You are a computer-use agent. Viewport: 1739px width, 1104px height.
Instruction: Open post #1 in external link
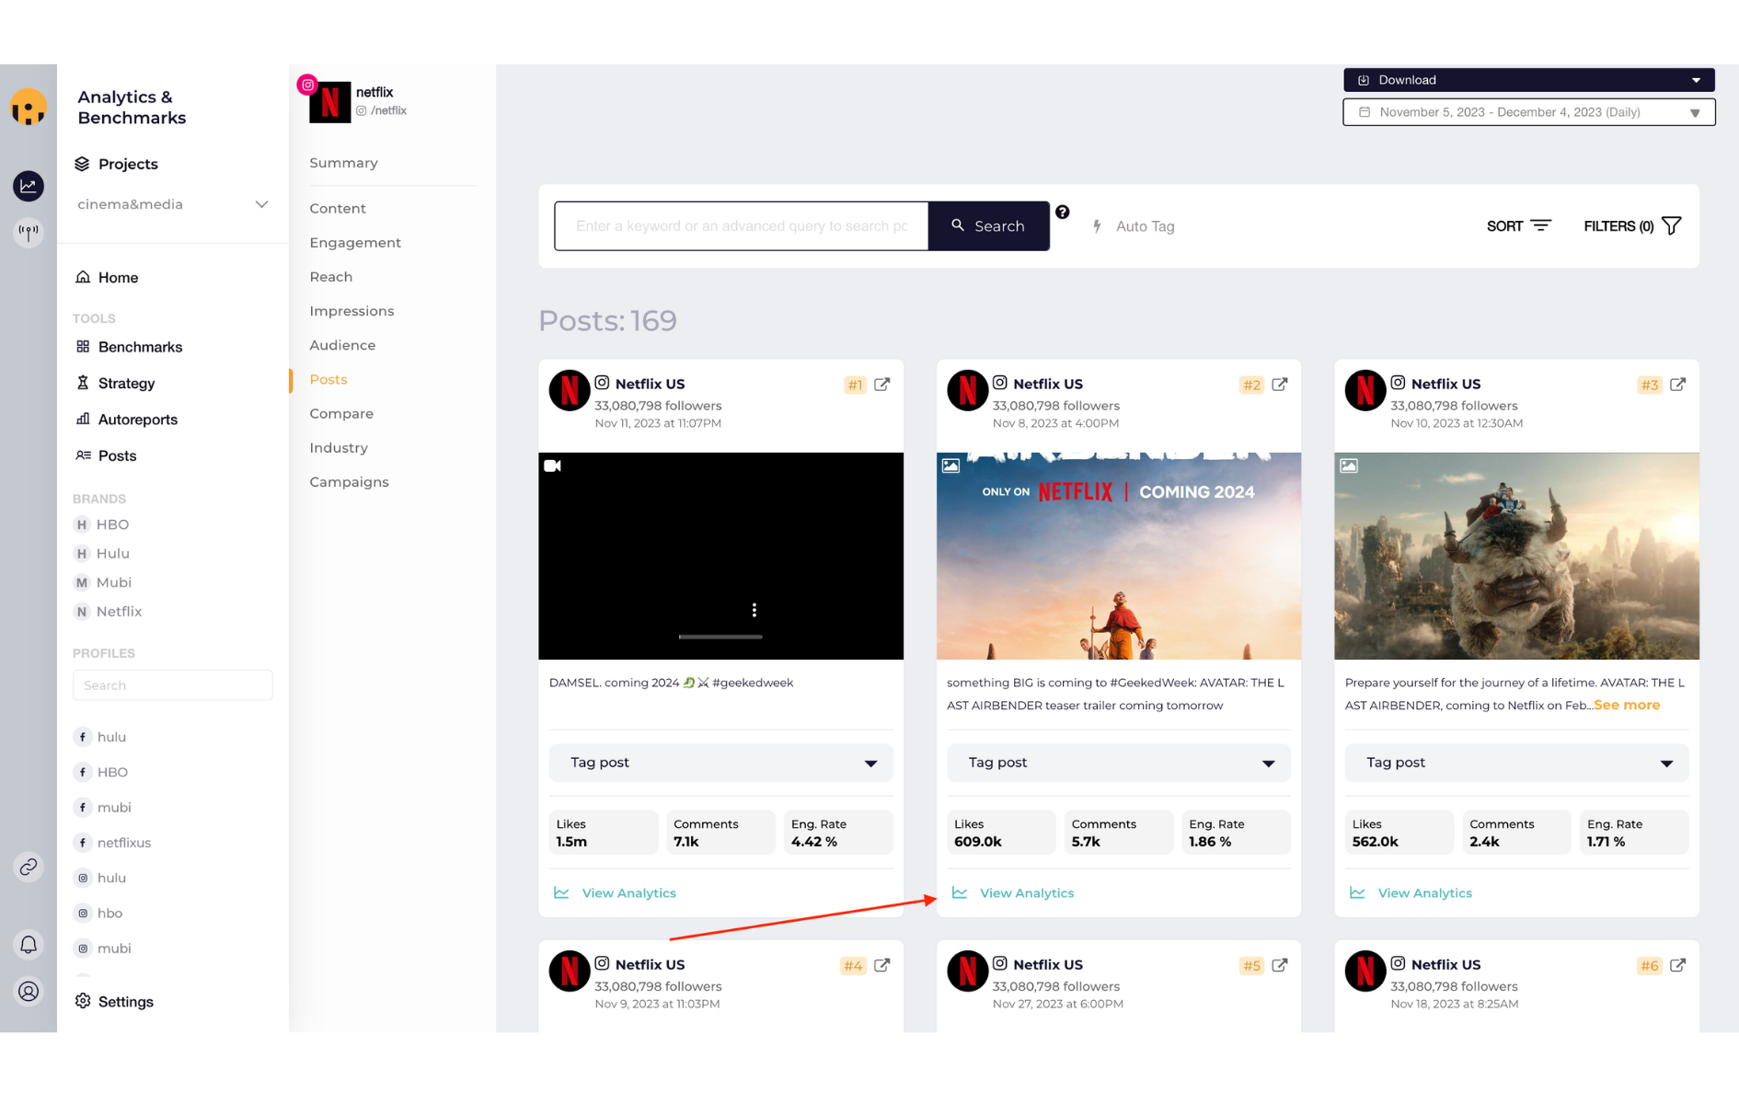tap(882, 385)
